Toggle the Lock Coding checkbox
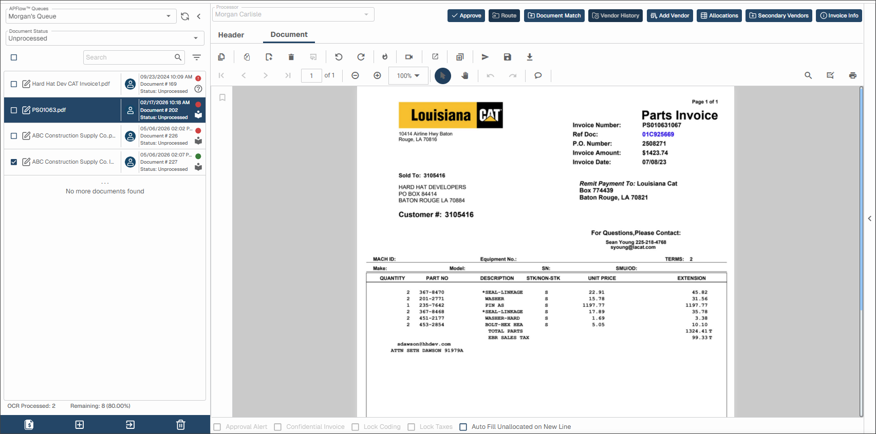876x434 pixels. point(355,427)
